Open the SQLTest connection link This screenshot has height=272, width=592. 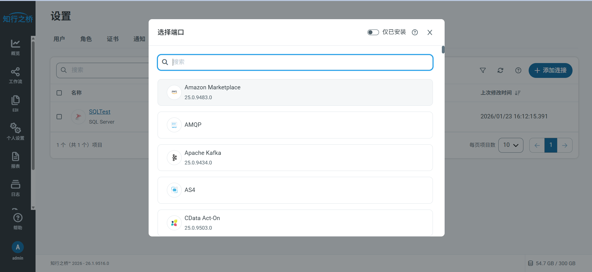pyautogui.click(x=99, y=112)
